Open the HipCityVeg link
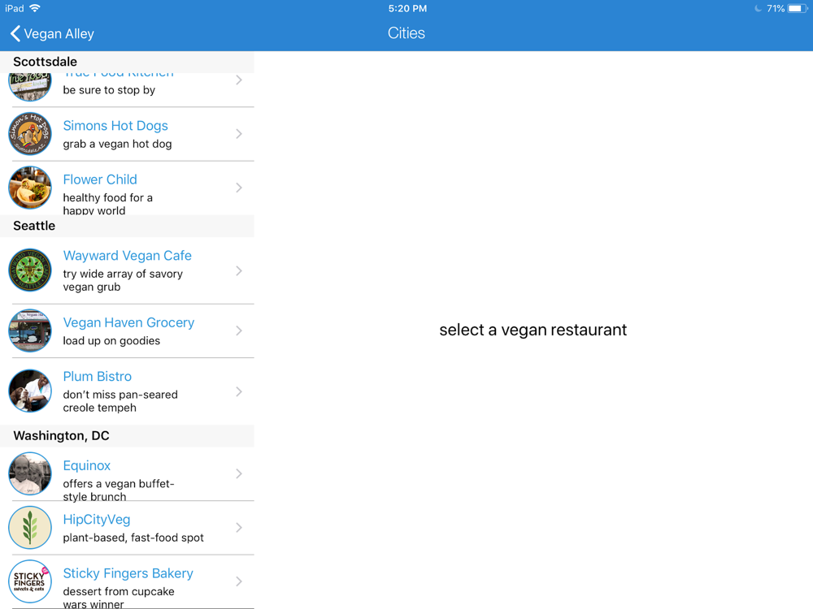Image resolution: width=813 pixels, height=609 pixels. coord(97,520)
